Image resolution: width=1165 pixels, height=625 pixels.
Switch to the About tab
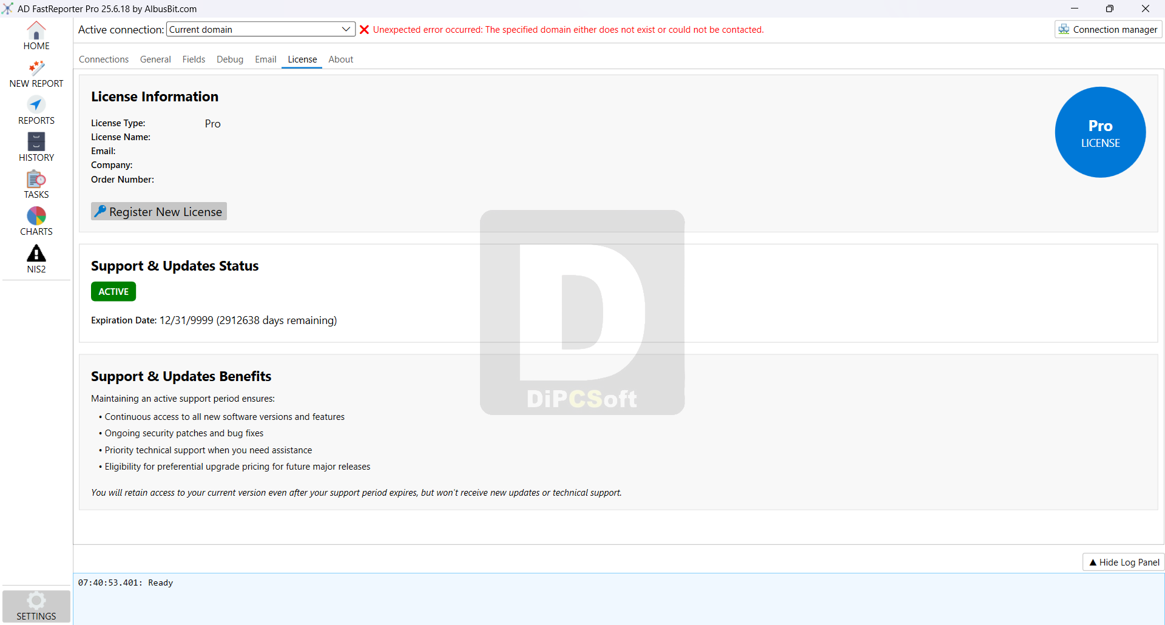click(x=341, y=59)
